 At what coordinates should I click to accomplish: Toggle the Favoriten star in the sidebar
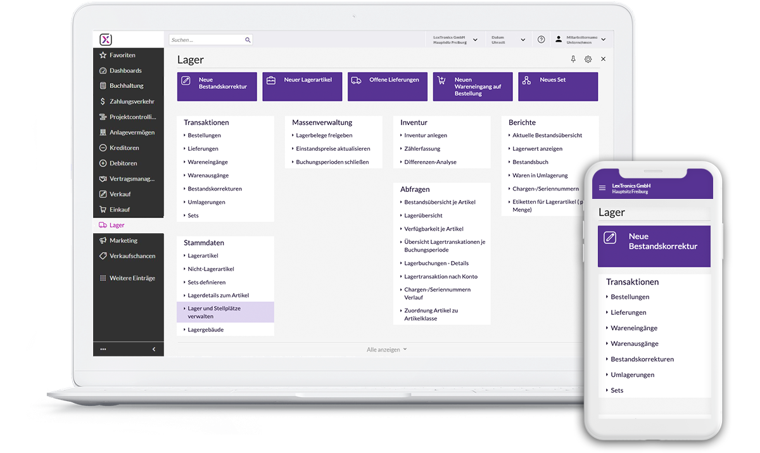(101, 54)
